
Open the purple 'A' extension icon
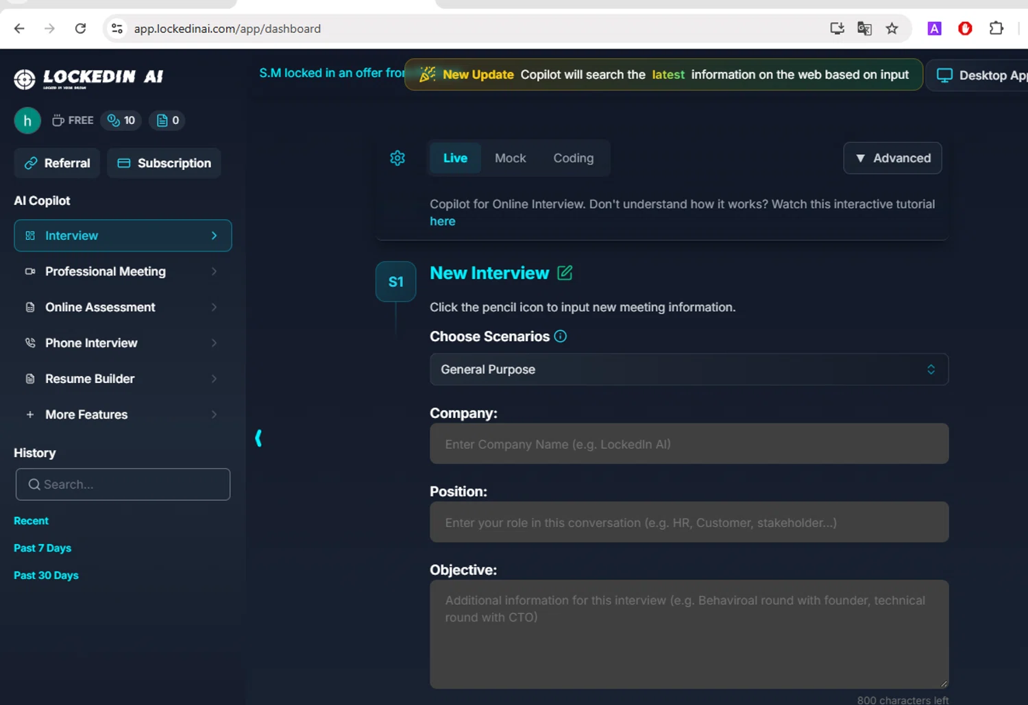pyautogui.click(x=934, y=28)
